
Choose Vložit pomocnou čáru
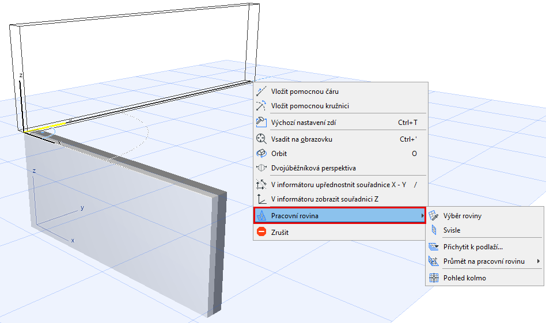[x=340, y=91]
